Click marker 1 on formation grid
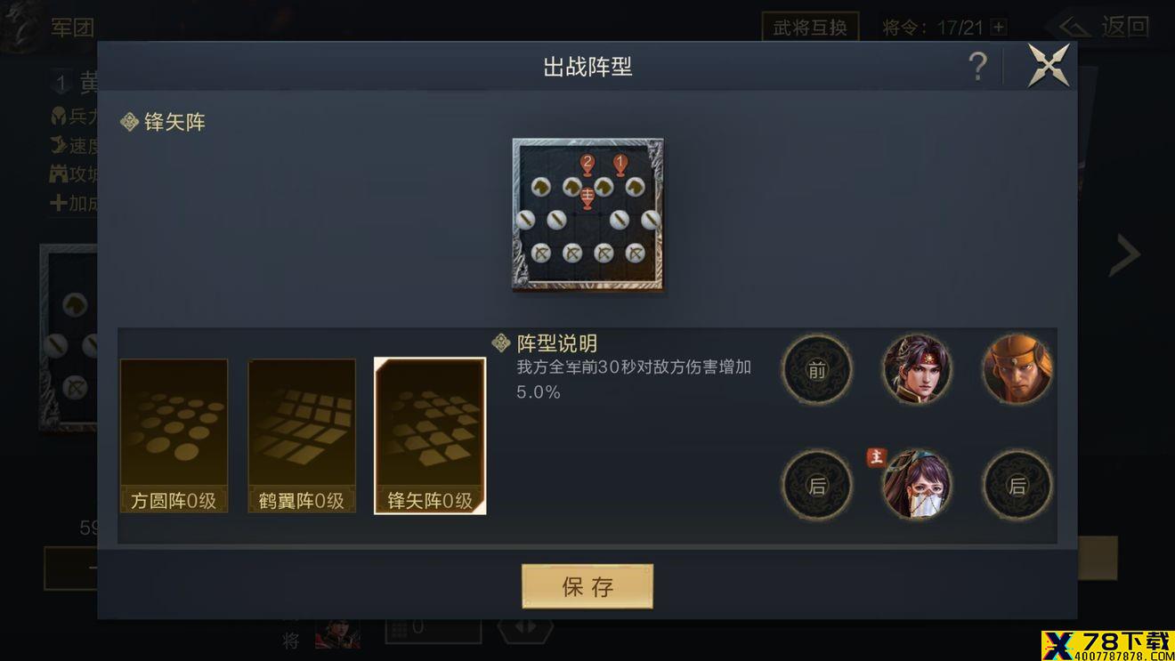Viewport: 1175px width, 661px height. (620, 165)
